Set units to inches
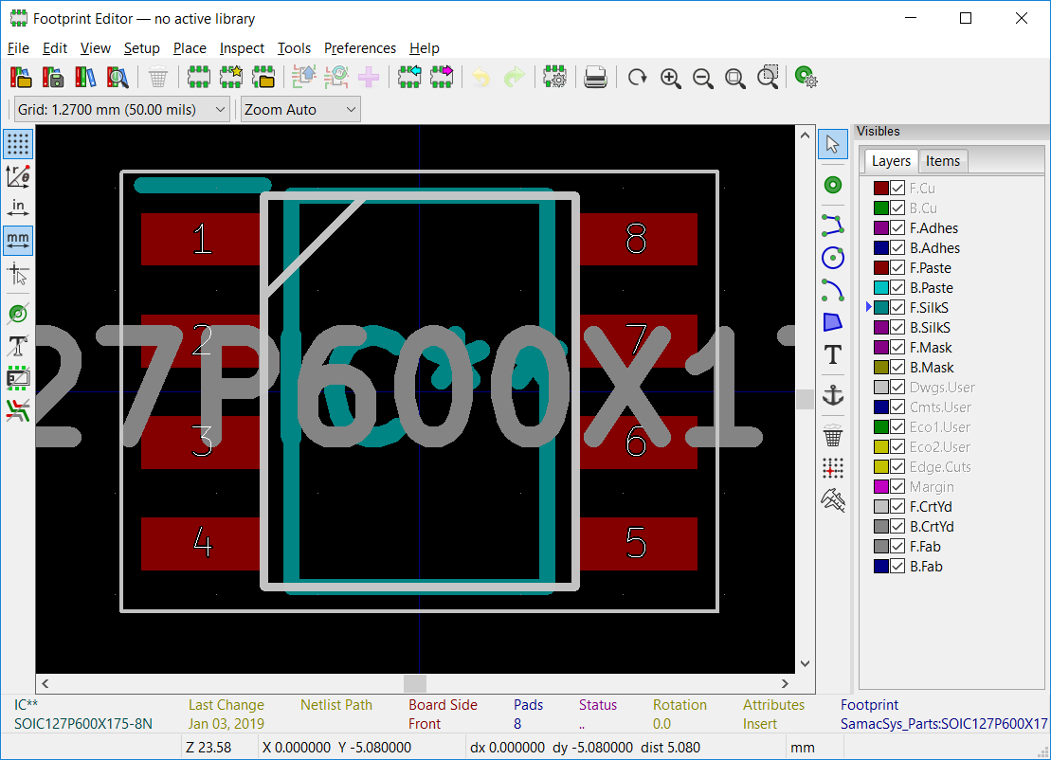This screenshot has width=1051, height=760. pyautogui.click(x=18, y=208)
